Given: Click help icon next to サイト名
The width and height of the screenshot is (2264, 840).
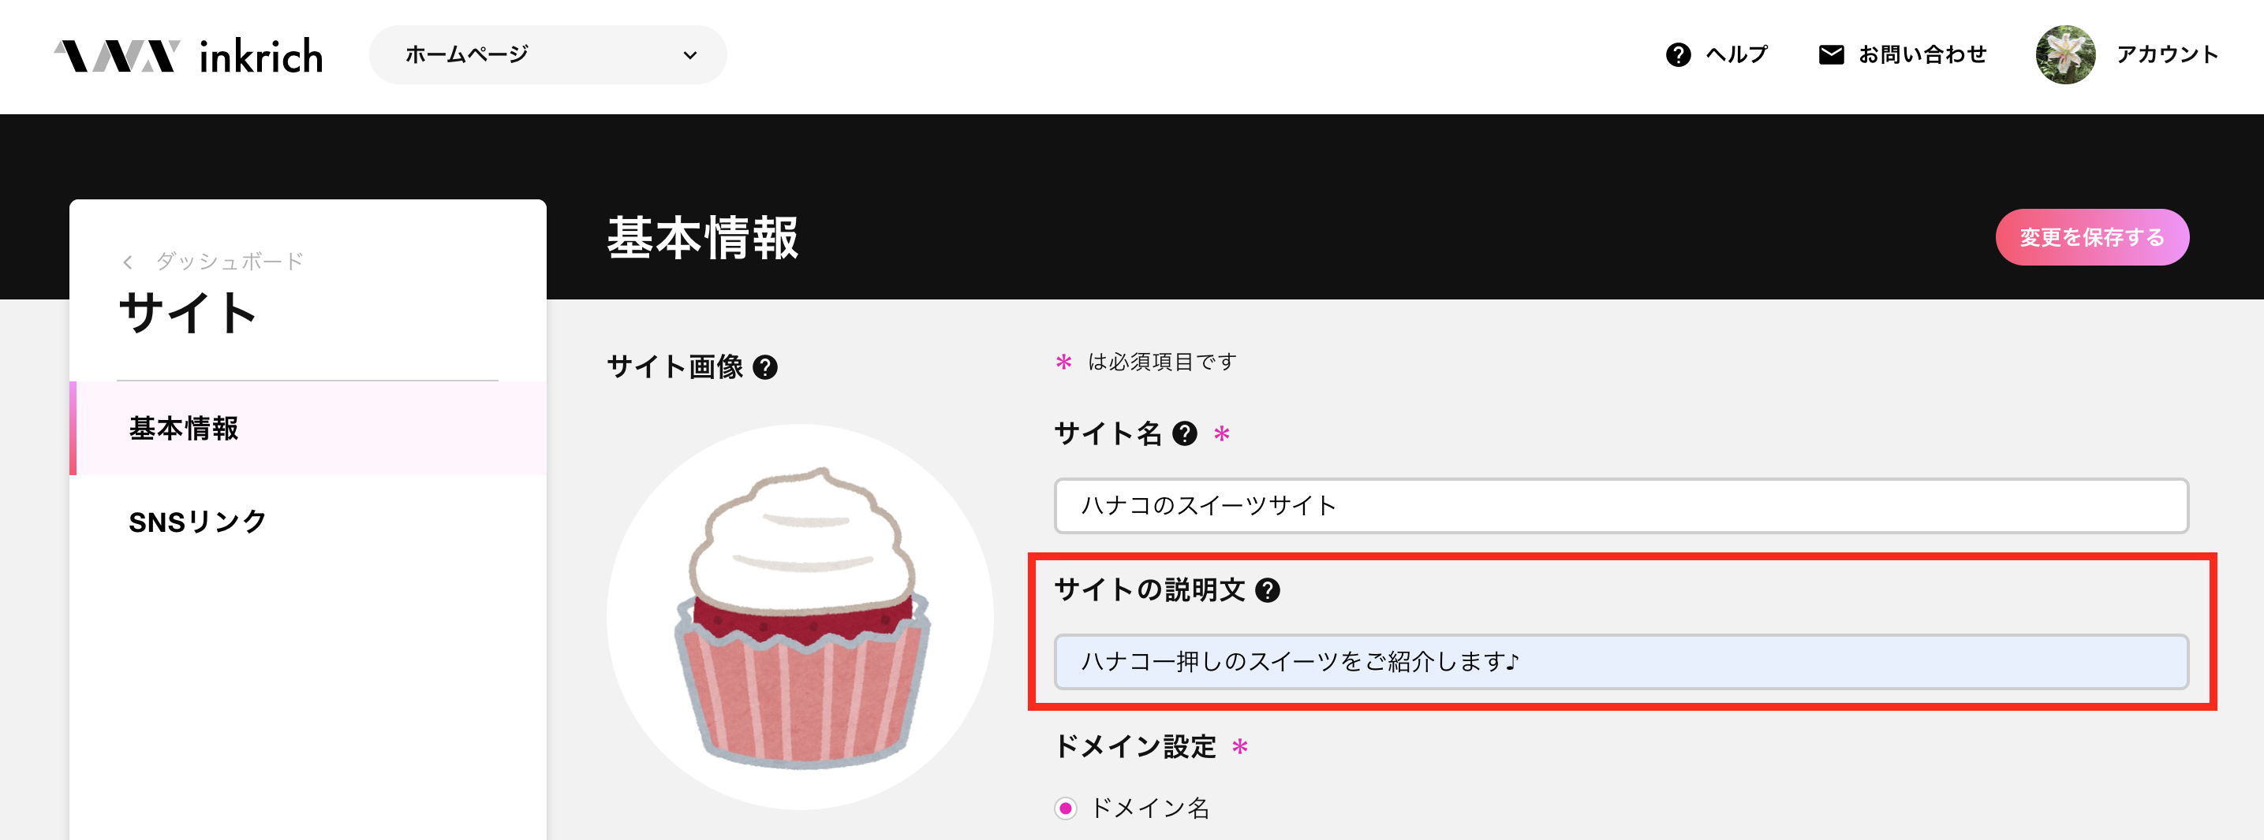Looking at the screenshot, I should pyautogui.click(x=1185, y=433).
